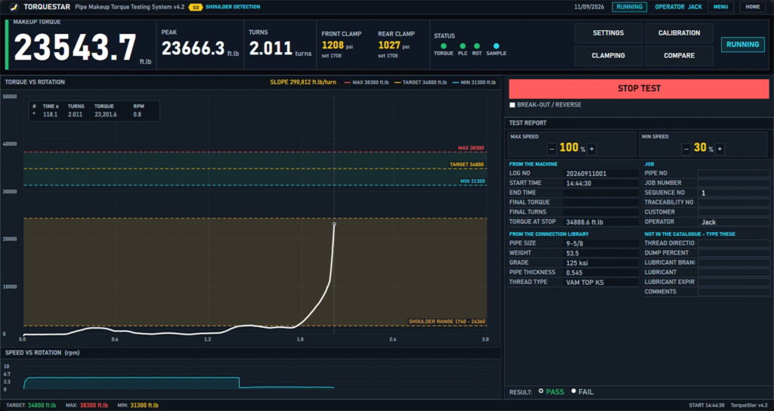The image size is (774, 411).
Task: Click the TorqueStar logo icon
Action: (14, 8)
